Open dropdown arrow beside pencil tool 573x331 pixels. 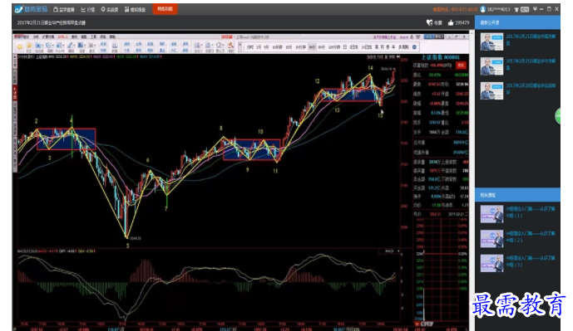(x=74, y=45)
